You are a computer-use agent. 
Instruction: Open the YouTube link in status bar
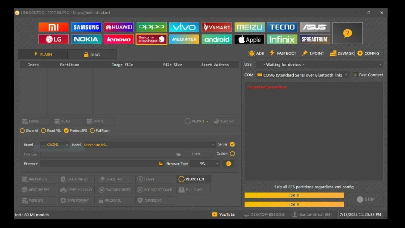pyautogui.click(x=223, y=214)
